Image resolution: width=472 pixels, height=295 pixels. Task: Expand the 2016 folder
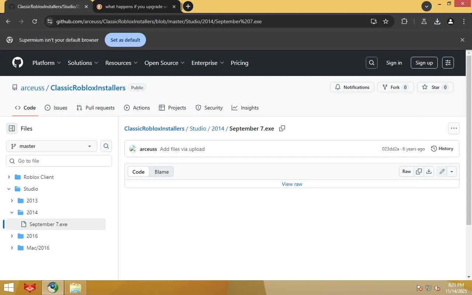[x=12, y=236]
